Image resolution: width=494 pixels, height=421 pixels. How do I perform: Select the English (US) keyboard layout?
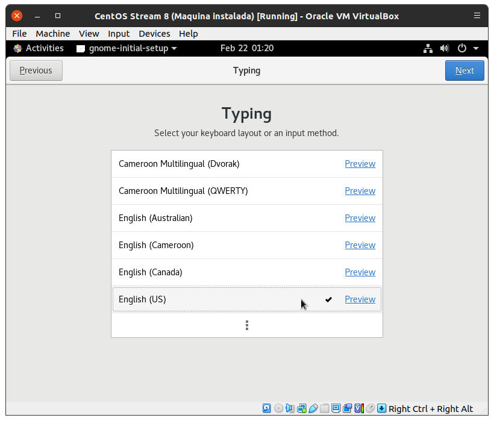pos(142,299)
